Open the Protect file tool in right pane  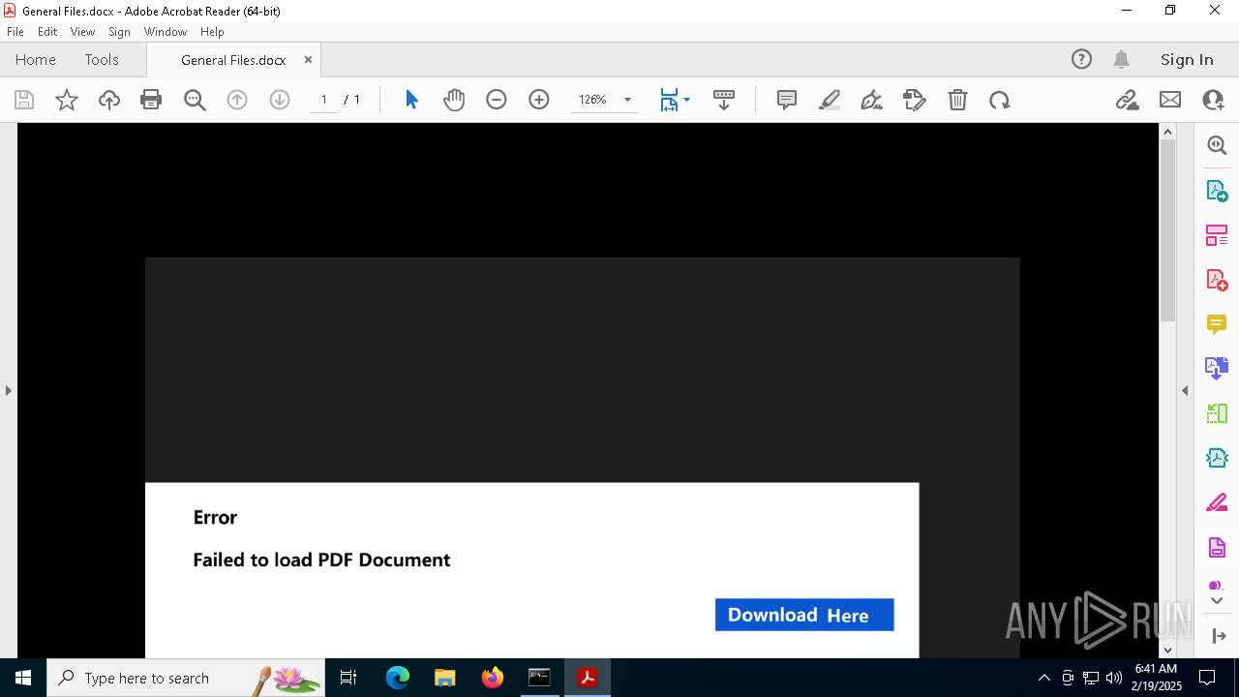[x=1217, y=548]
